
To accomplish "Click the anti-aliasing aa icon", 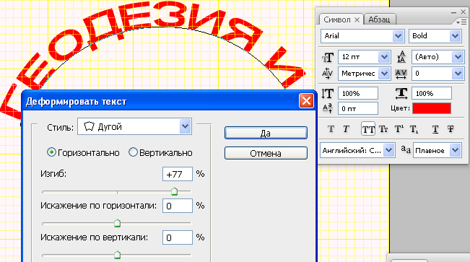I will point(406,149).
